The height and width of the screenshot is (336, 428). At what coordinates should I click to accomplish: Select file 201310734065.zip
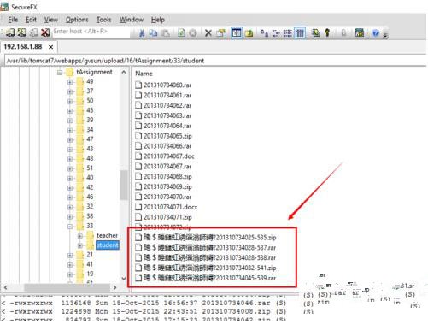pos(163,136)
